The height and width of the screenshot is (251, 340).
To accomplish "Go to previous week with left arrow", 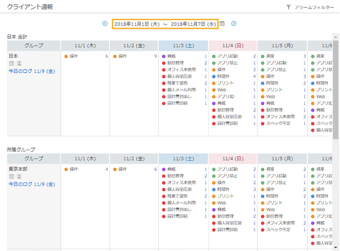I will coord(105,23).
